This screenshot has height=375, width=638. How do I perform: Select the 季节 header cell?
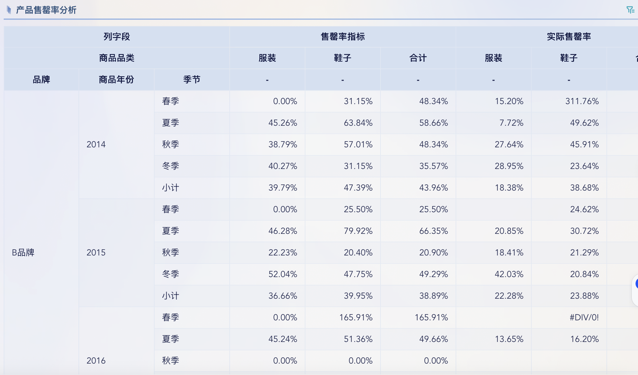[191, 79]
